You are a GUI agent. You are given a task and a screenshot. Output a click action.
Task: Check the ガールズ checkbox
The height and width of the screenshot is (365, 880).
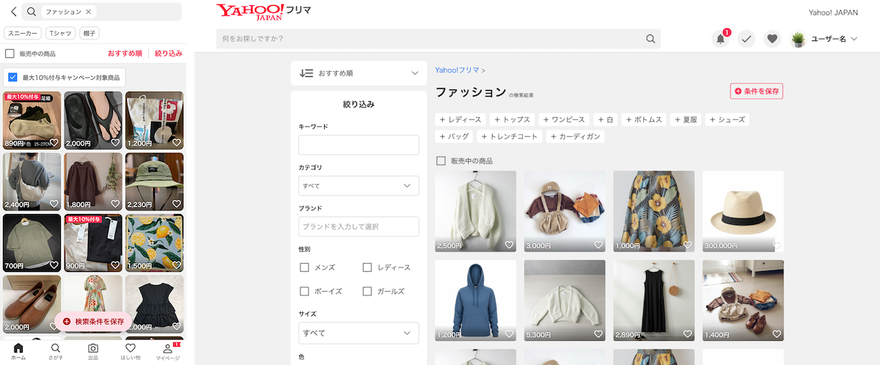(x=367, y=291)
